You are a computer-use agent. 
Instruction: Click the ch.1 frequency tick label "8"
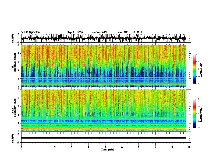19,53
